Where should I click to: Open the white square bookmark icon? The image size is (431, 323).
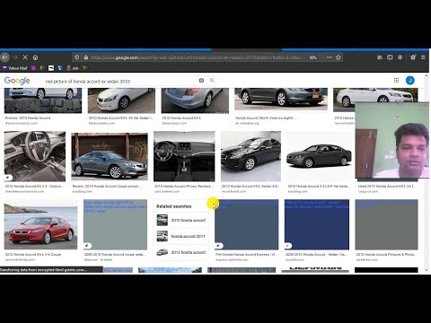pos(51,68)
